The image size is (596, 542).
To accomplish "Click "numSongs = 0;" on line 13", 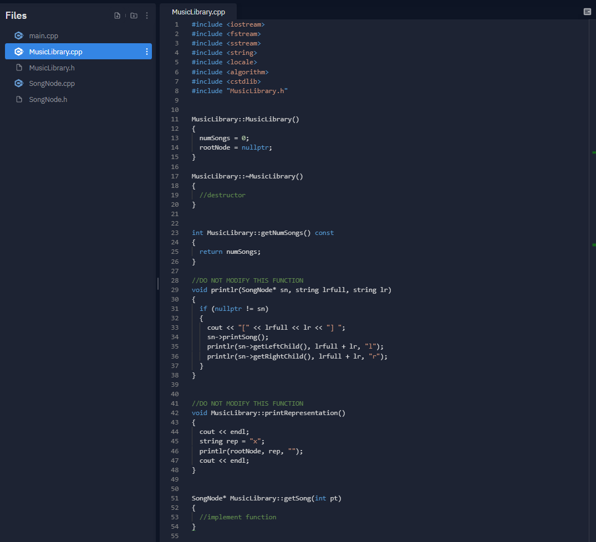I will tap(224, 138).
